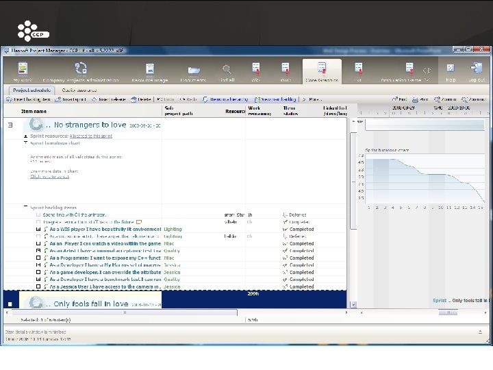Click user story icon on Programmer C++ row
The image size is (493, 370).
[x=46, y=258]
